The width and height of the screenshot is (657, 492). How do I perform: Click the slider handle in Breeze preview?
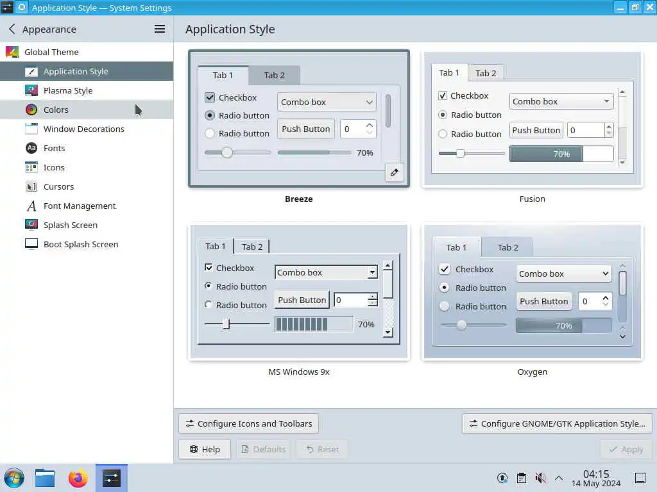coord(227,152)
